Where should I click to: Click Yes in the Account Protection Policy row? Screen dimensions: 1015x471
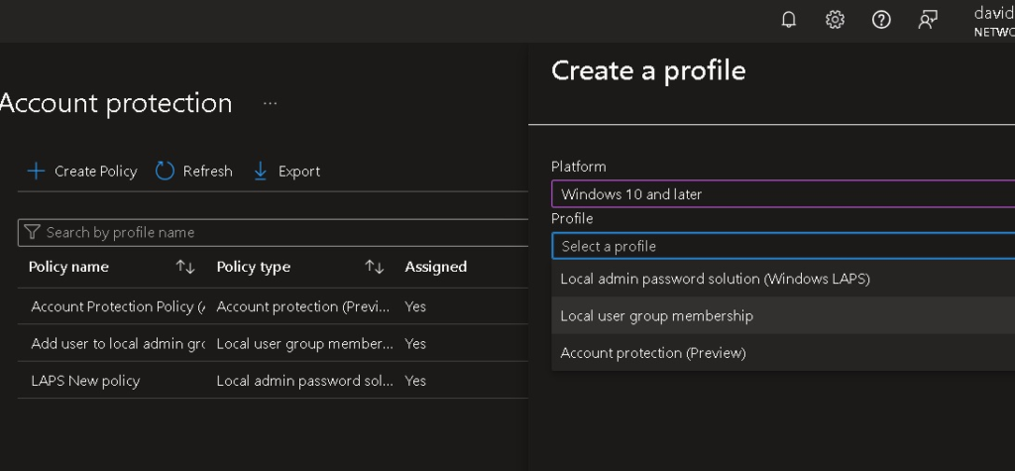(x=415, y=306)
